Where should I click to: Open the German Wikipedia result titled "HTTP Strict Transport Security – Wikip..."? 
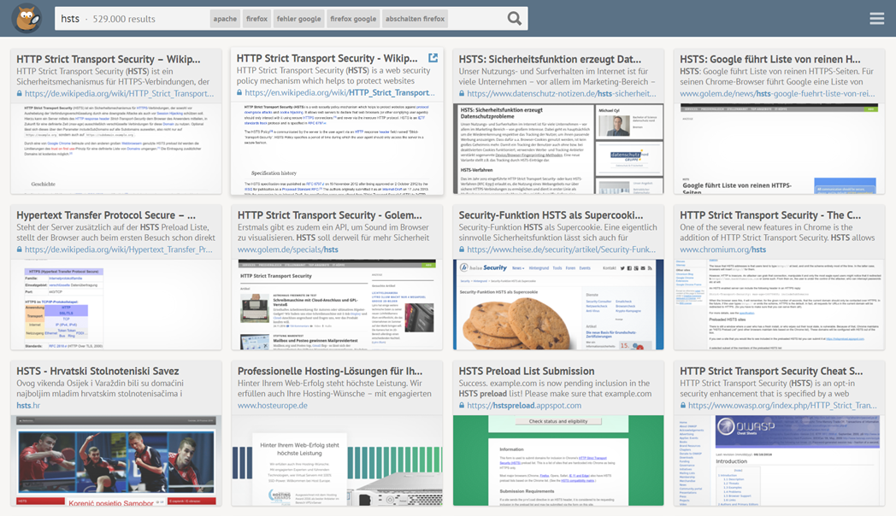pos(109,59)
